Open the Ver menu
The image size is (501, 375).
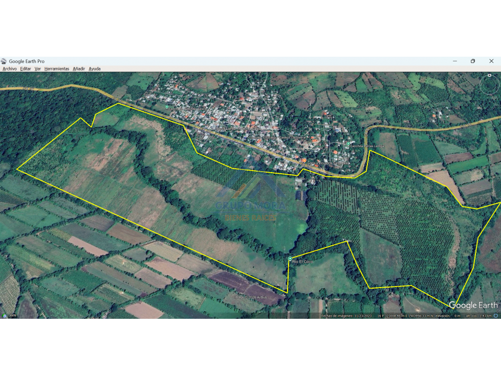pos(38,69)
